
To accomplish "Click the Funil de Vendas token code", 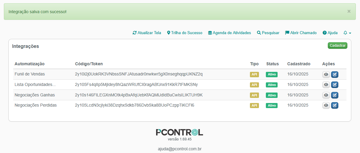I will (139, 74).
